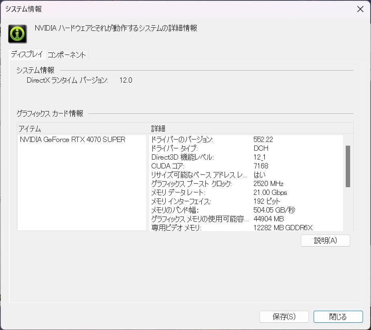Click the NVIDIA system information logo icon

tap(17, 34)
